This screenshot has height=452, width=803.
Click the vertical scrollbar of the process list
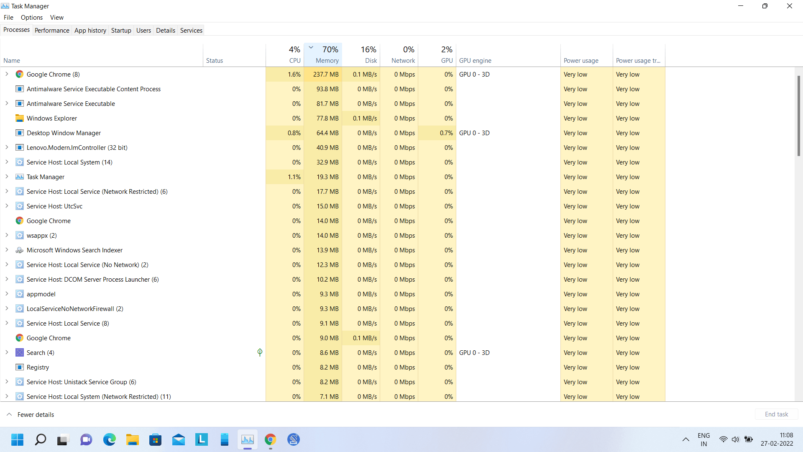(799, 116)
